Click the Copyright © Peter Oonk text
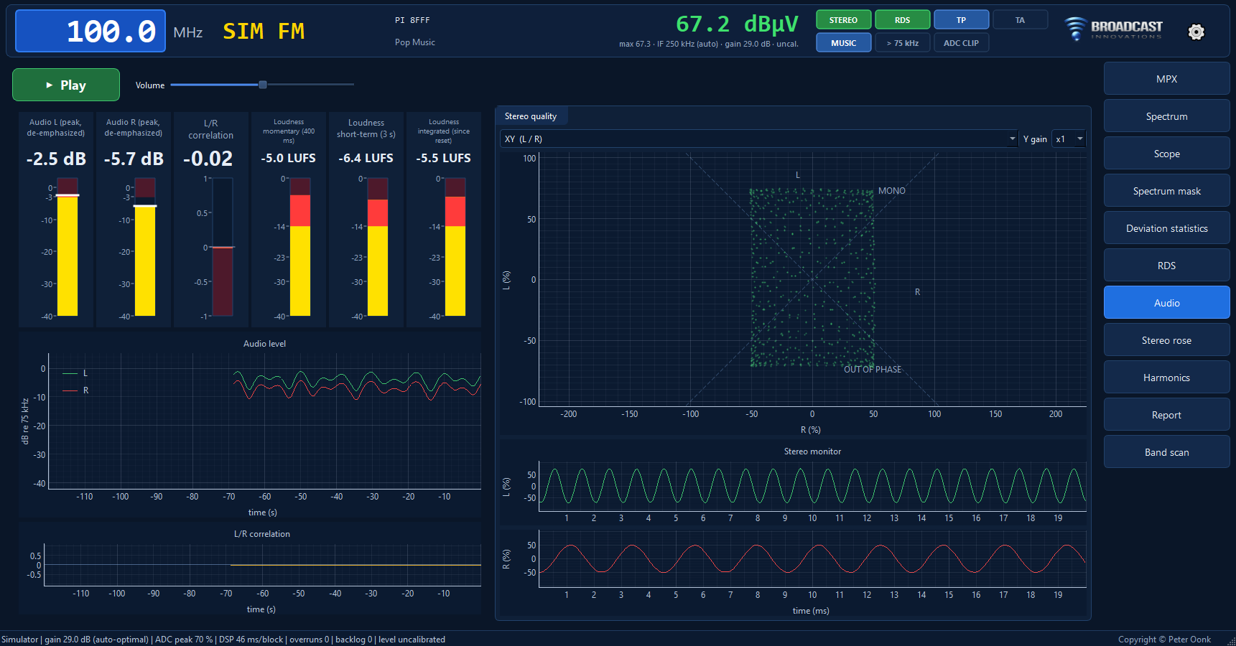The width and height of the screenshot is (1236, 646). click(x=1164, y=640)
